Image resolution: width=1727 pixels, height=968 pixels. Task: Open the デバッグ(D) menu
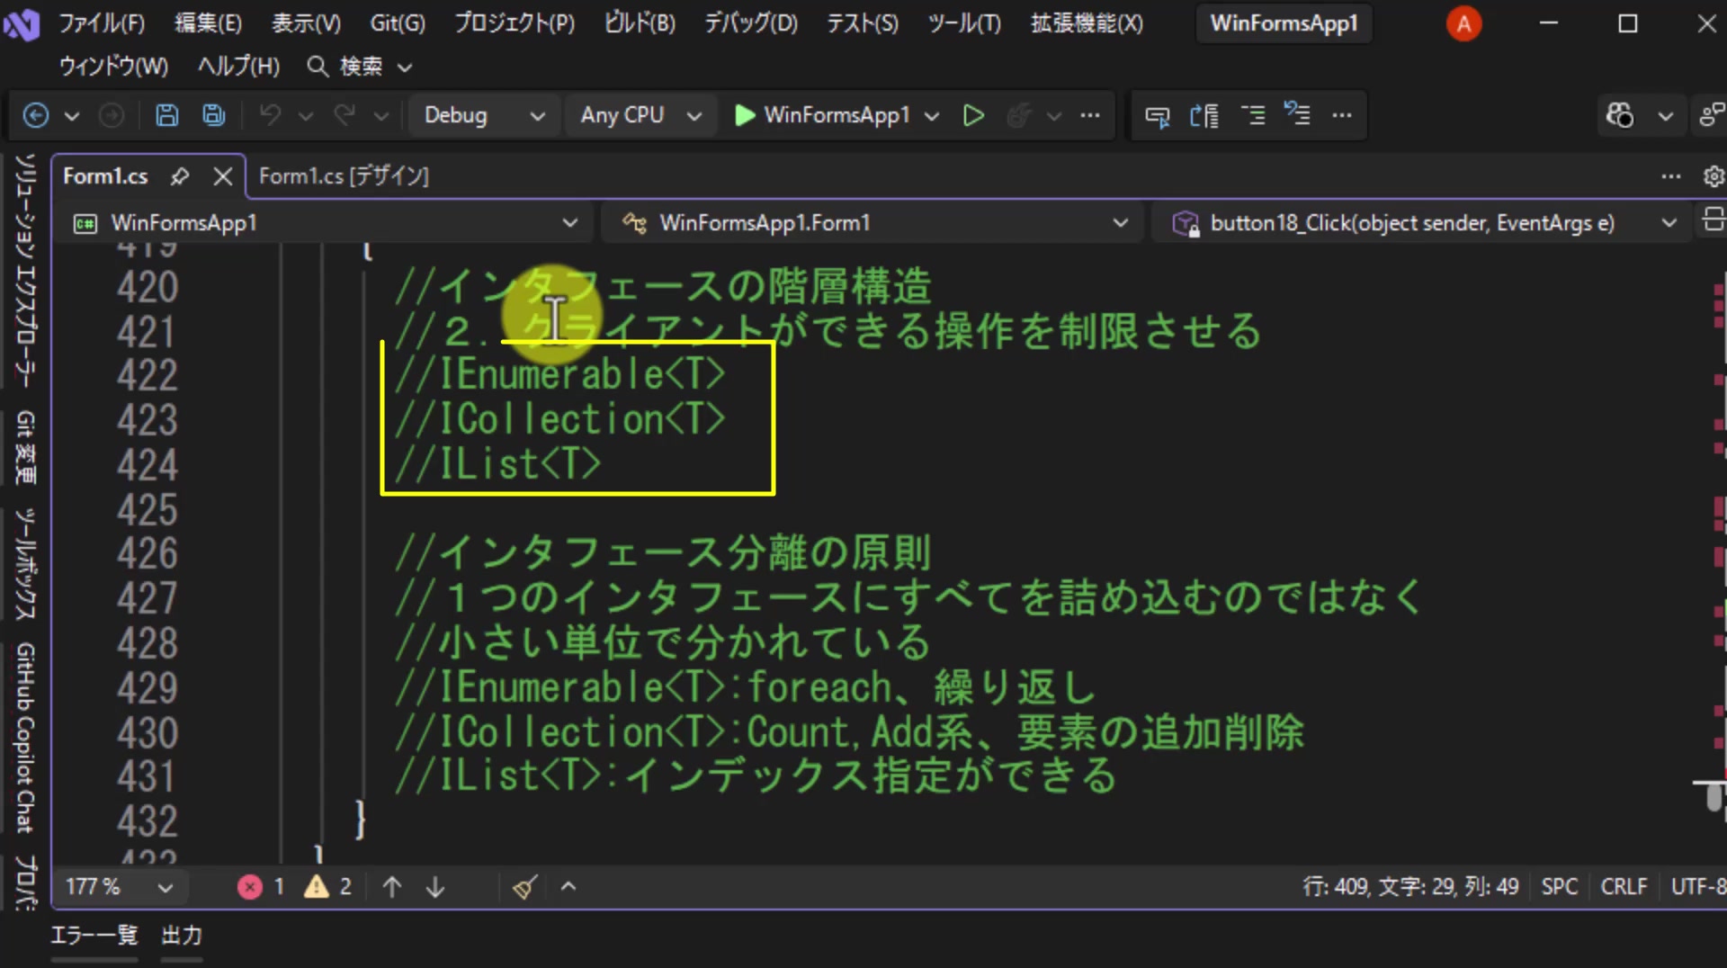click(750, 23)
